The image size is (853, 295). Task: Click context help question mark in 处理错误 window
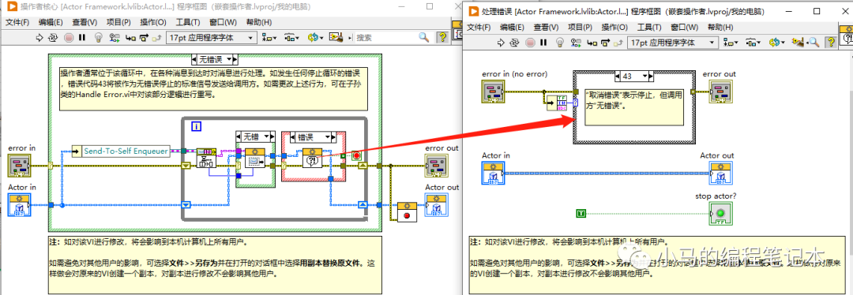click(831, 43)
